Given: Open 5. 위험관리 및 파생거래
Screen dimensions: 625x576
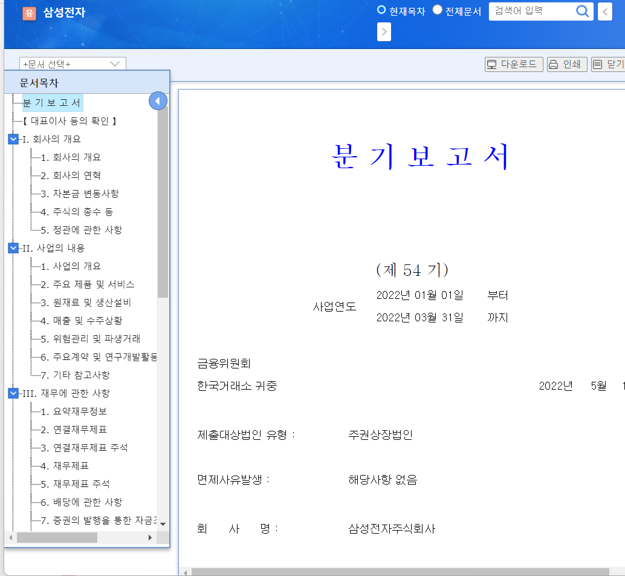Looking at the screenshot, I should 91,339.
